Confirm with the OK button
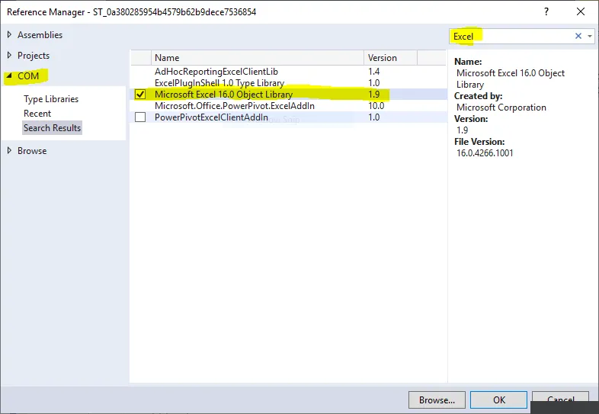599x414 pixels. tap(499, 400)
